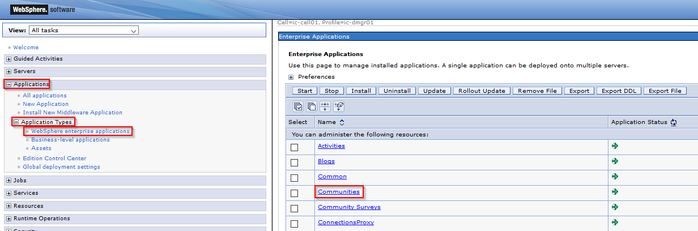Viewport: 698px width, 231px height.
Task: Check the Activities application checkbox
Action: click(294, 147)
